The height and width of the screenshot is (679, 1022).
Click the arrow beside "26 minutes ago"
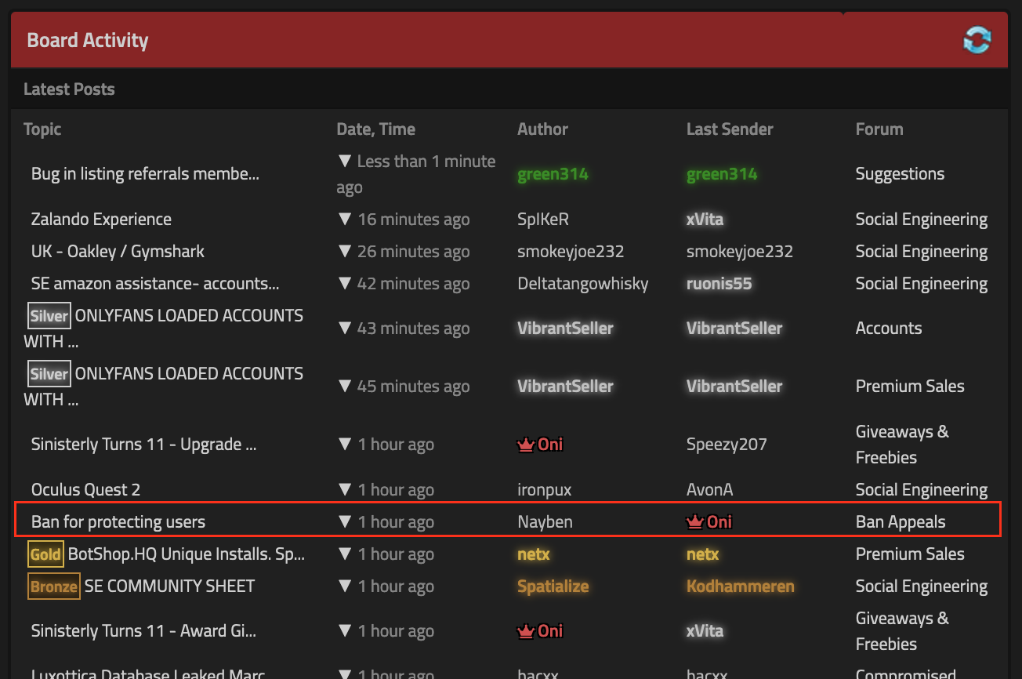(344, 252)
